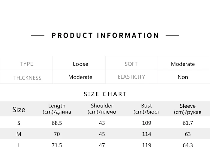Select the ELASTICITY label cell
Screen dimensions: 210x150
[x=131, y=77]
